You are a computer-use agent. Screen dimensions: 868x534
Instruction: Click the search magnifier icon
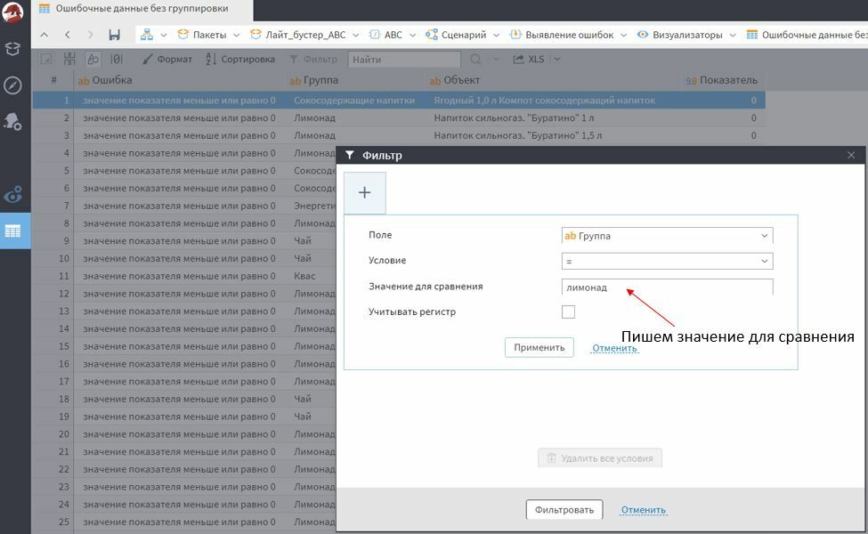[x=475, y=60]
